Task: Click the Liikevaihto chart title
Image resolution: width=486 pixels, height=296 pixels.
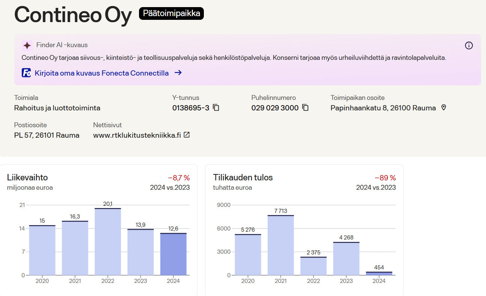Action: pyautogui.click(x=27, y=177)
